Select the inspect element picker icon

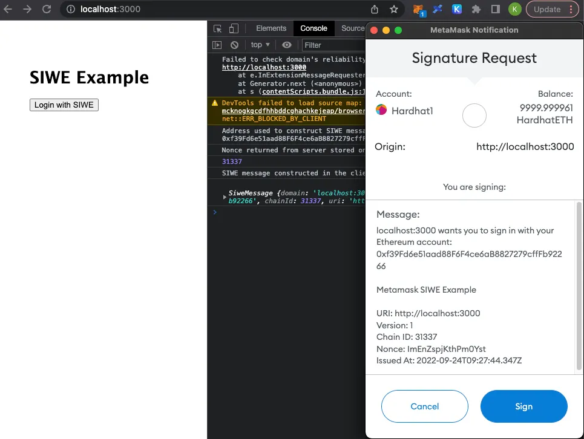click(x=217, y=28)
